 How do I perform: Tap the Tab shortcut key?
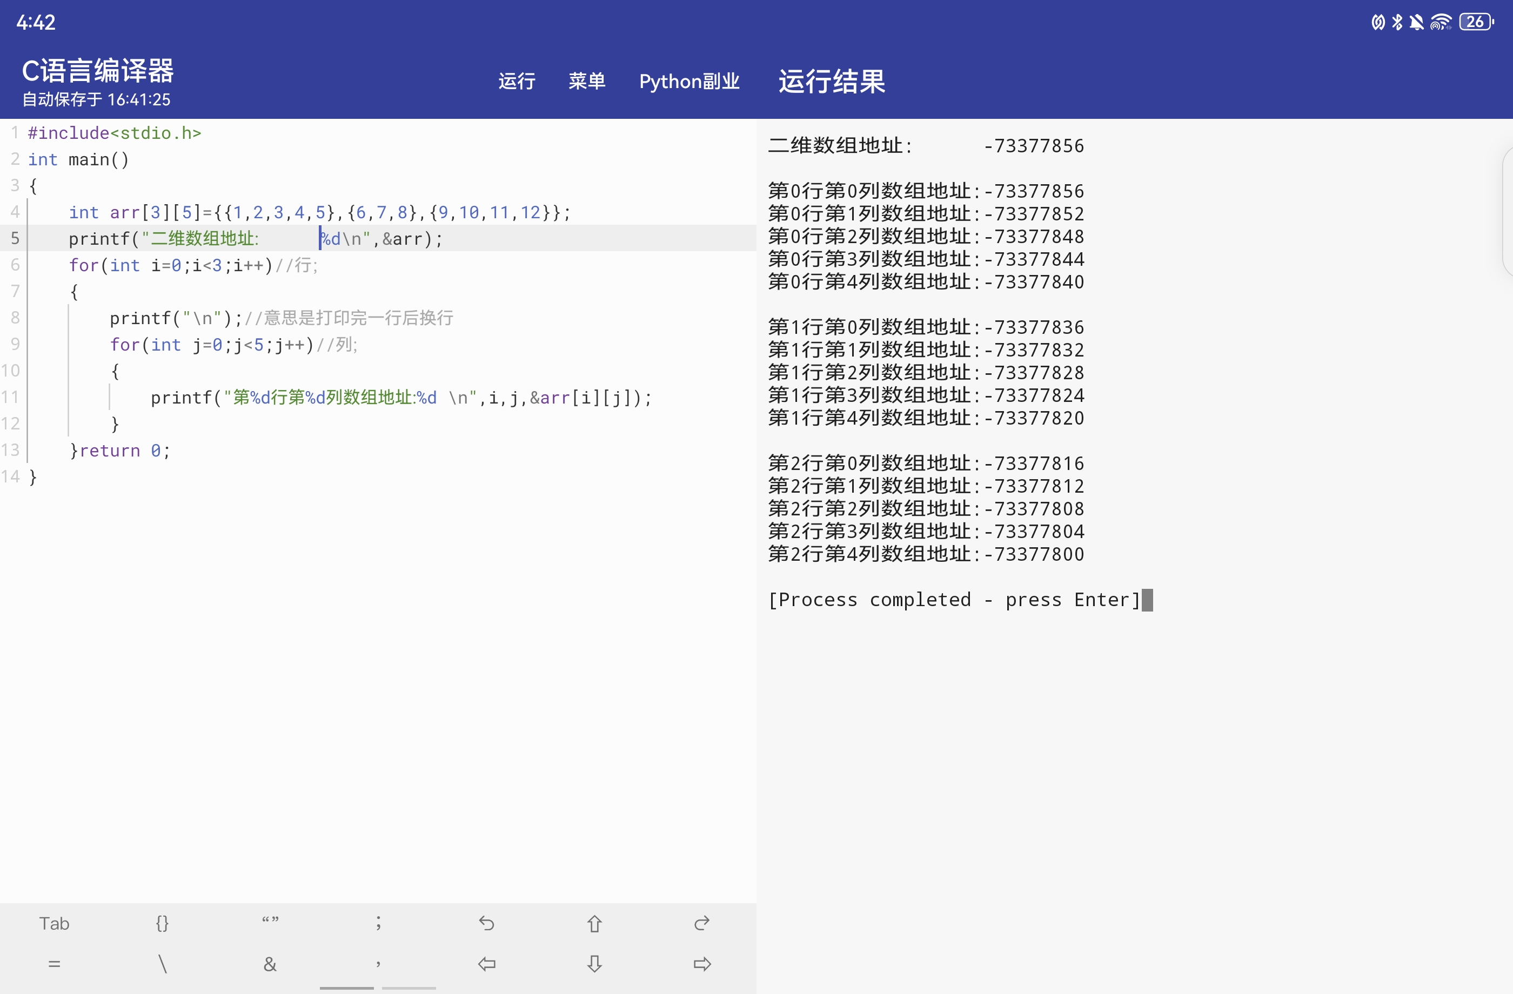tap(54, 923)
